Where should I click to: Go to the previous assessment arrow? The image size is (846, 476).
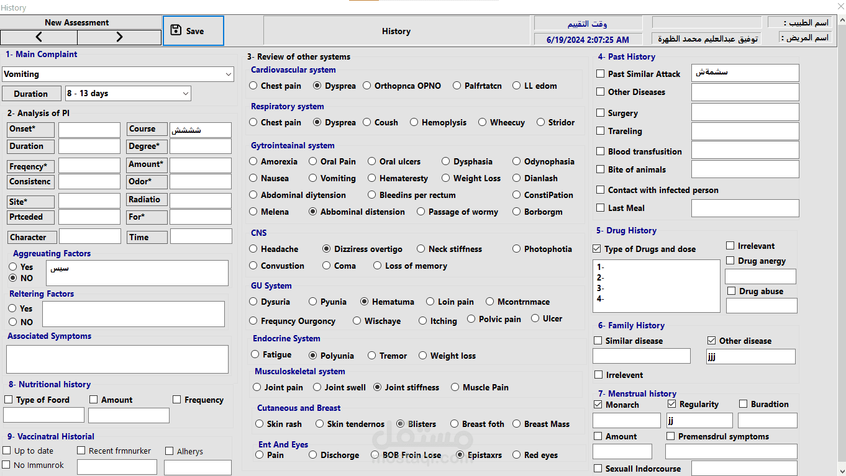point(39,37)
